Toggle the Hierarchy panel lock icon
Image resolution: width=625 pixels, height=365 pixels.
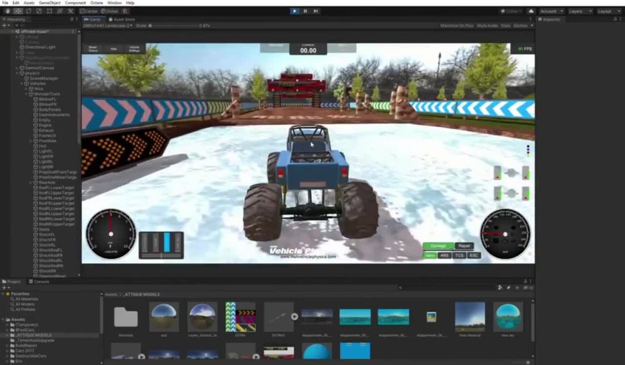click(72, 19)
